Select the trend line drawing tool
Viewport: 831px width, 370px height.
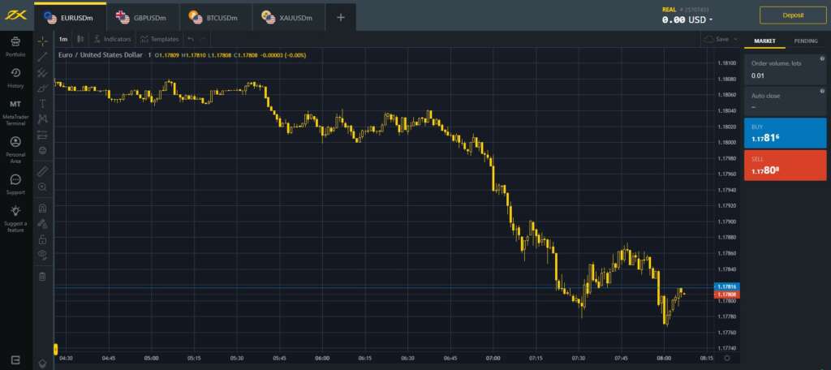point(43,57)
